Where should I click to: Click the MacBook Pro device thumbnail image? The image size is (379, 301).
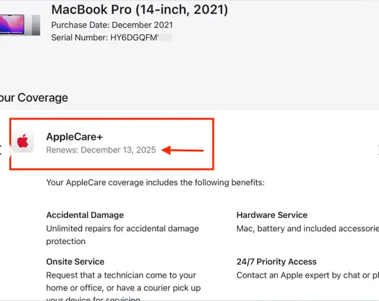pyautogui.click(x=20, y=25)
